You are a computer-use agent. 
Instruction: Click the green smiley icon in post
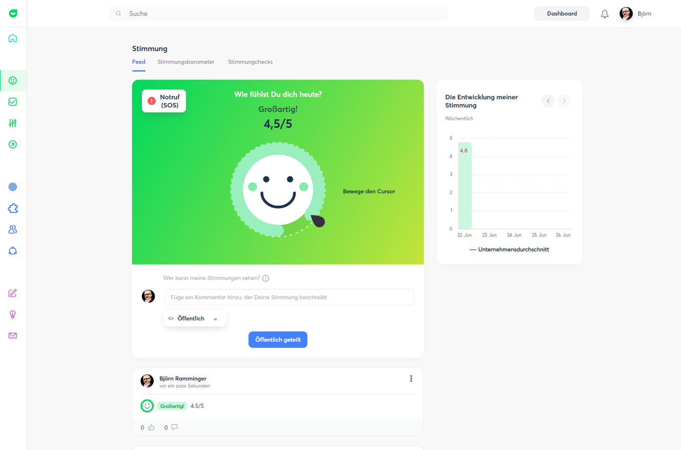pyautogui.click(x=147, y=406)
